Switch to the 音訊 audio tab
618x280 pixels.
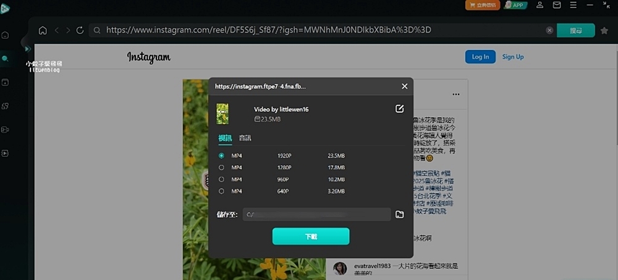pyautogui.click(x=245, y=138)
